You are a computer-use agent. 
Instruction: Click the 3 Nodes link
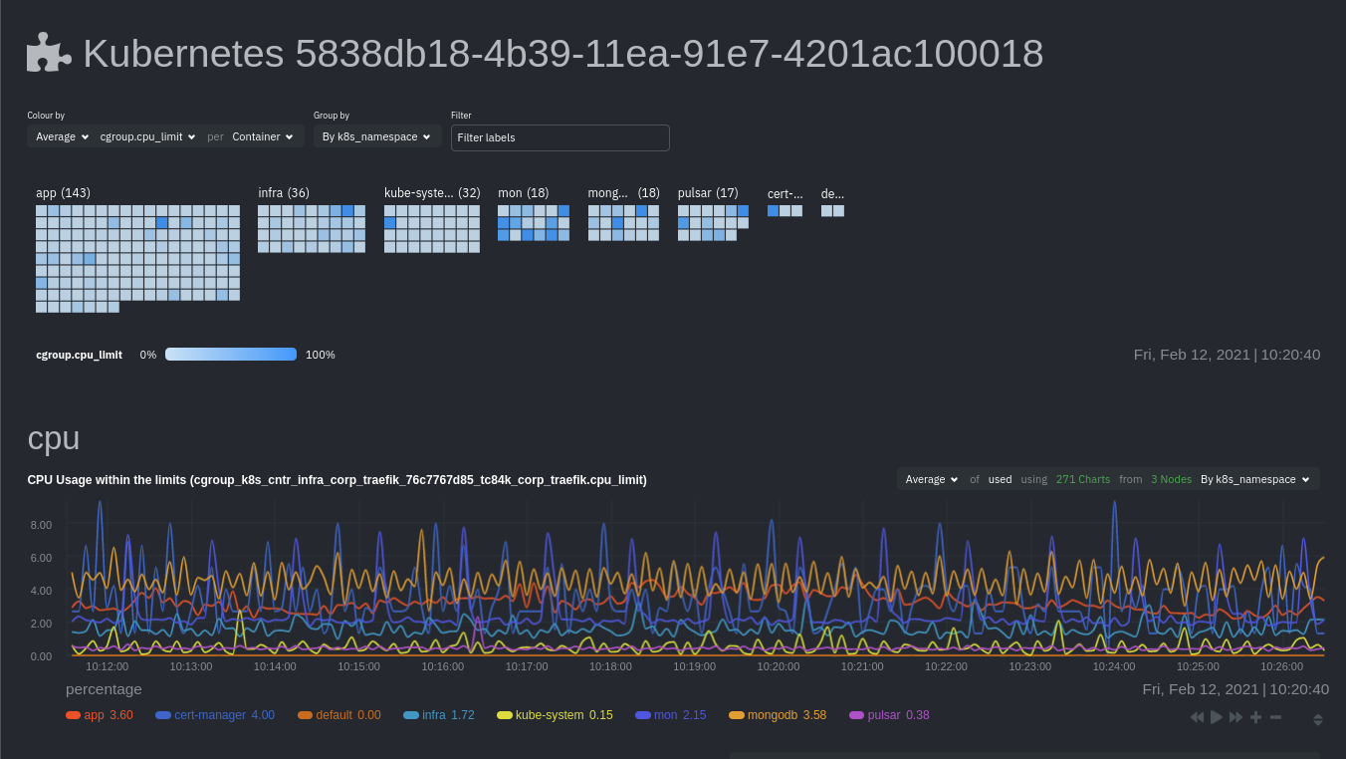1171,479
